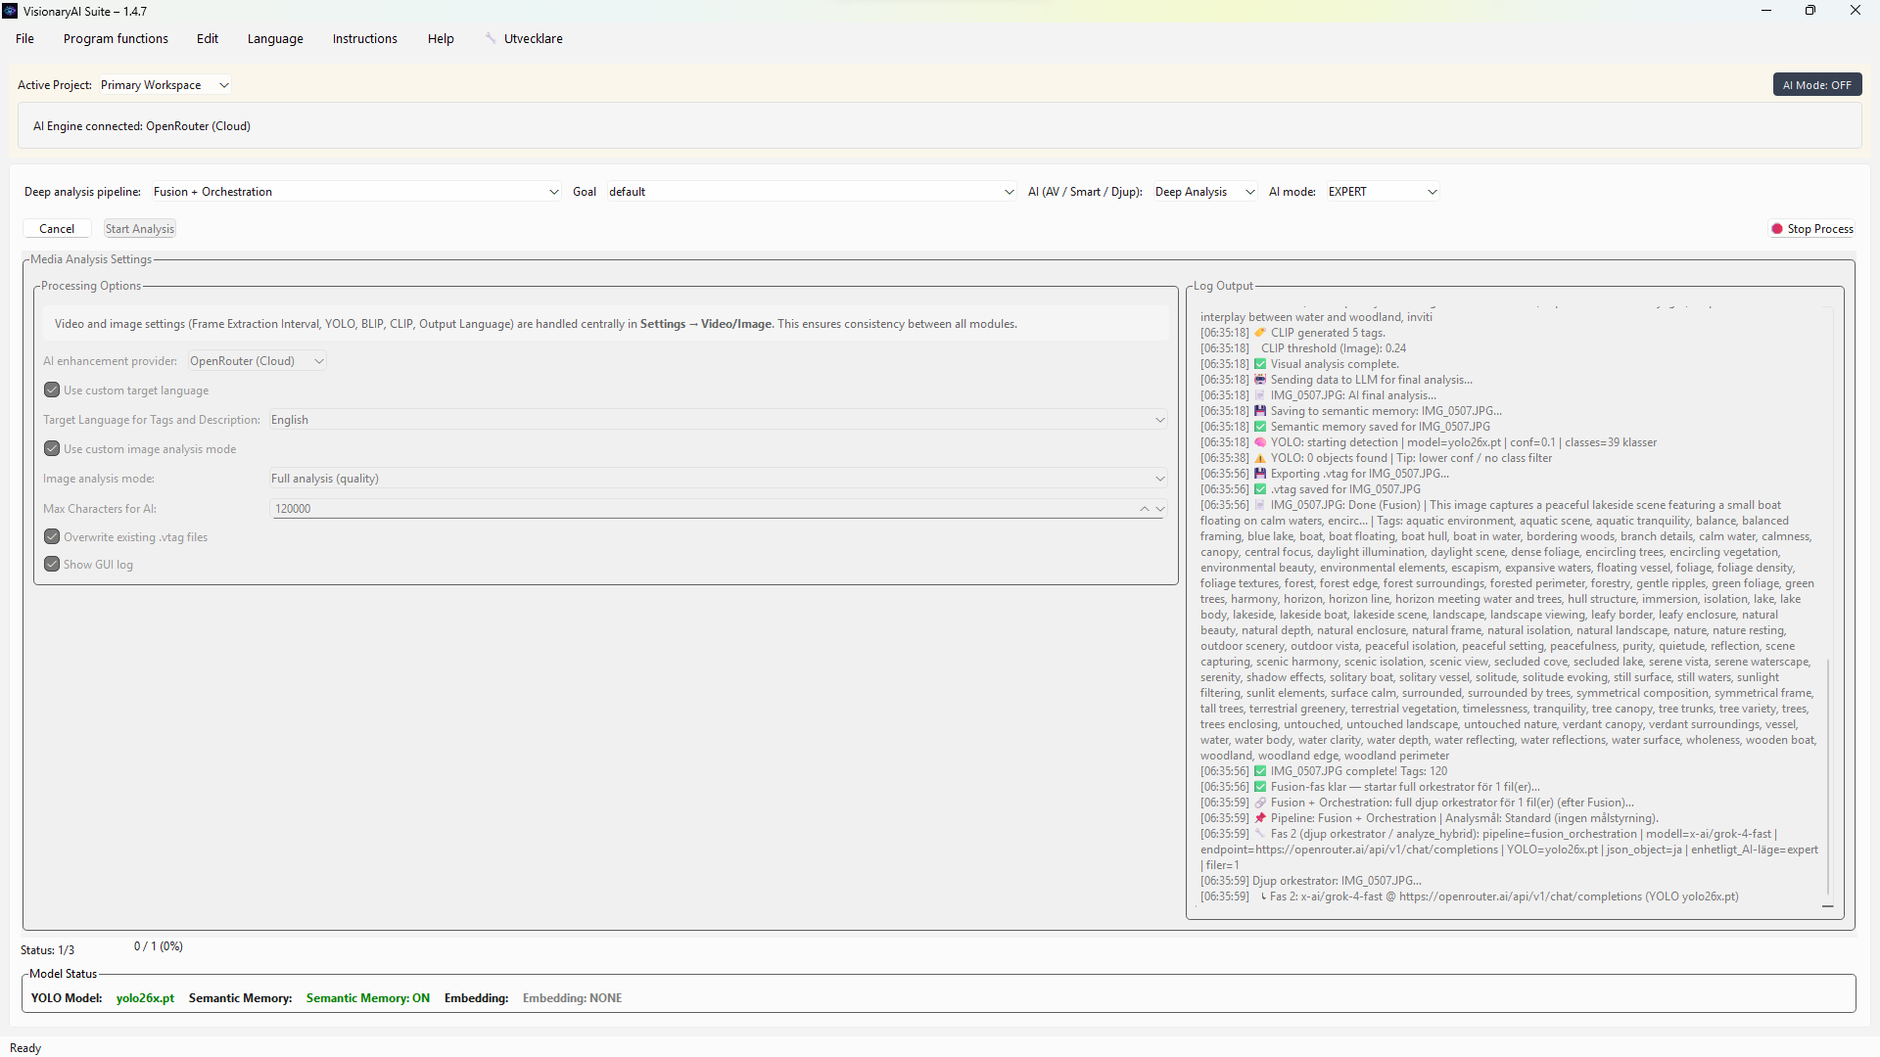Screen dimensions: 1880x1057
Task: Open the Program functions menu
Action: (116, 39)
